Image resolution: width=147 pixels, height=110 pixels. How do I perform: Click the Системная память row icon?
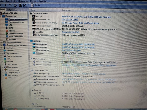click(33, 26)
